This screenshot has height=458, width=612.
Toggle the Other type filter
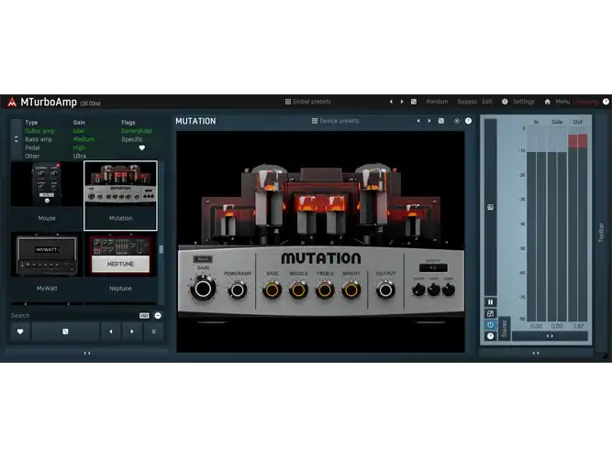[x=32, y=156]
